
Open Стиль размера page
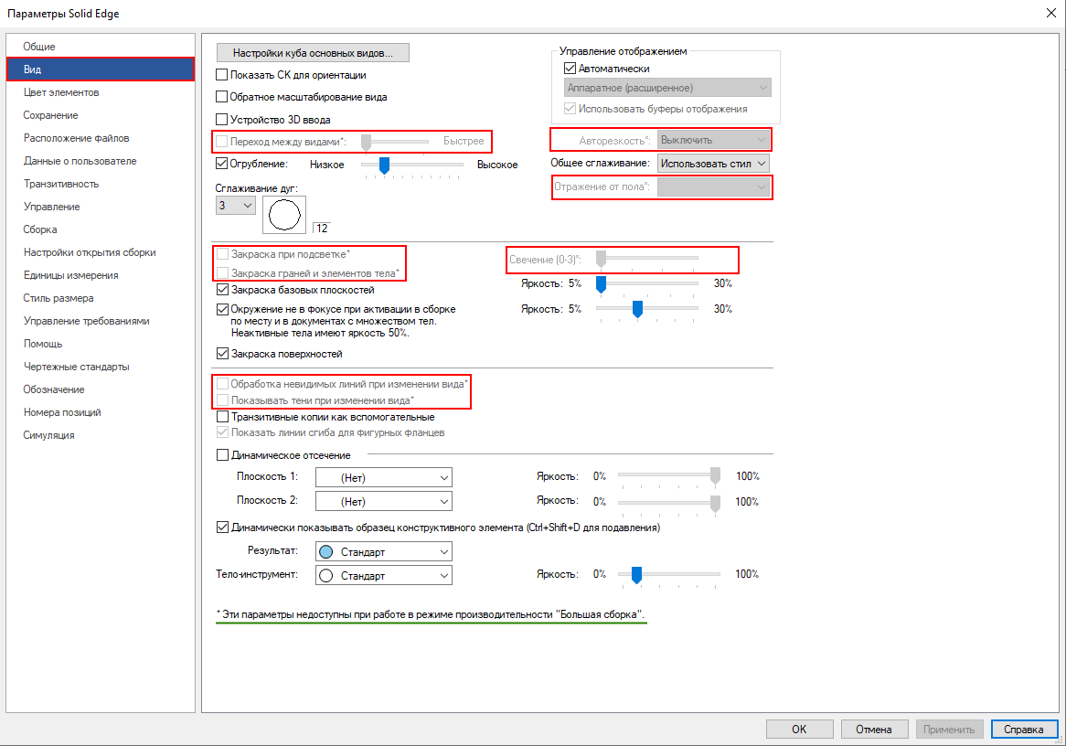click(x=59, y=298)
